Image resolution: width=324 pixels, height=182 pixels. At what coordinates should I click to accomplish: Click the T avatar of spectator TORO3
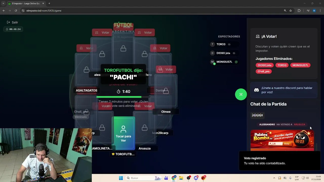(x=212, y=44)
